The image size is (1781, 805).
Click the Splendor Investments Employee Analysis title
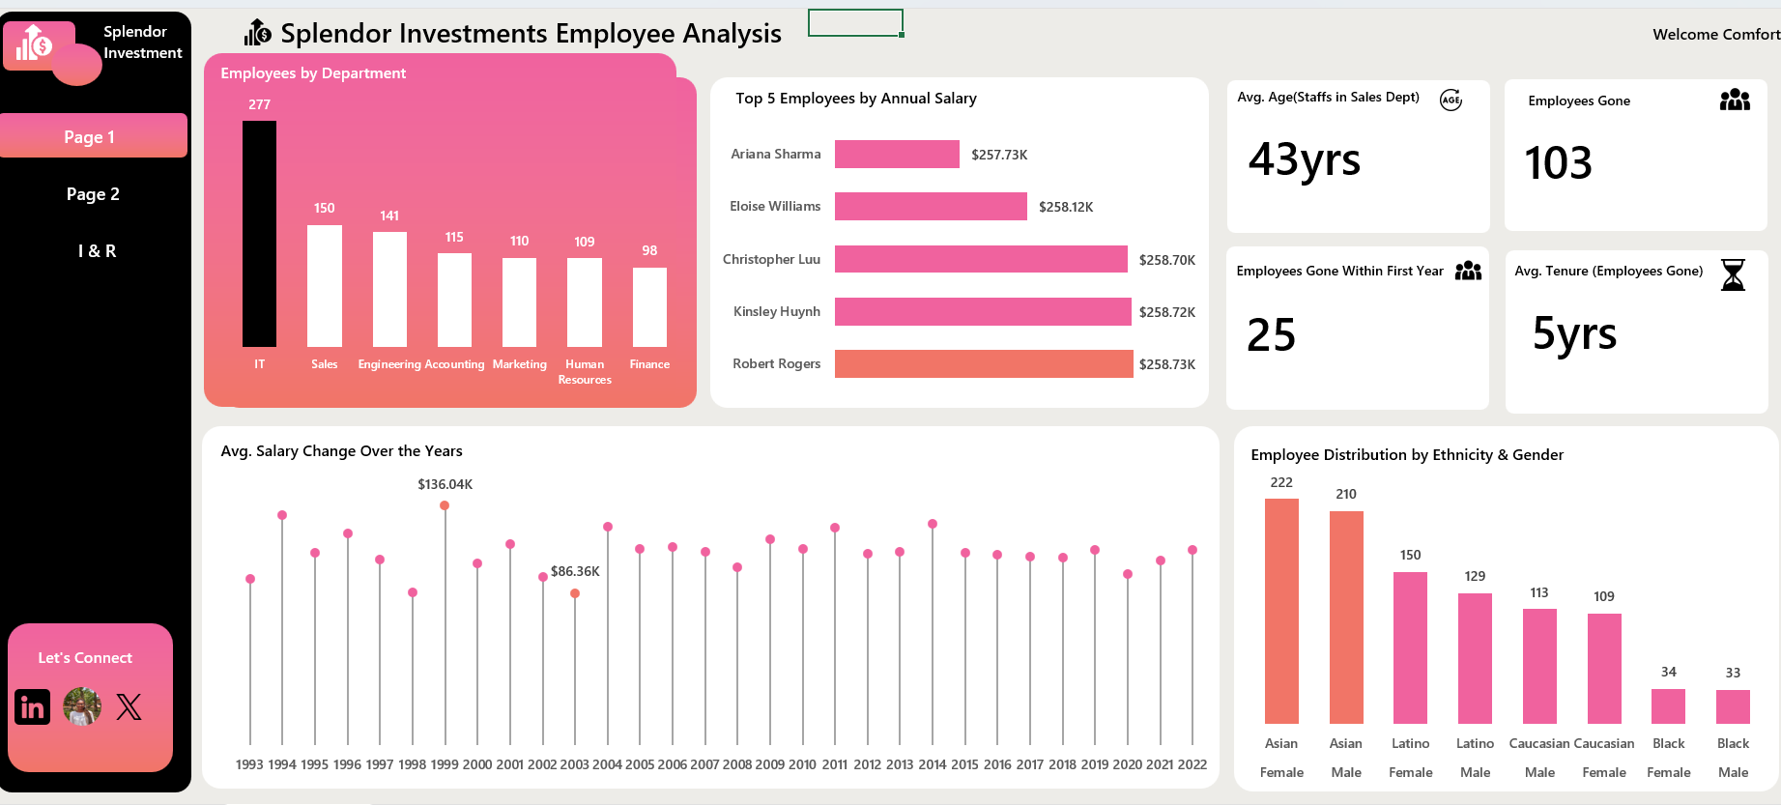531,34
